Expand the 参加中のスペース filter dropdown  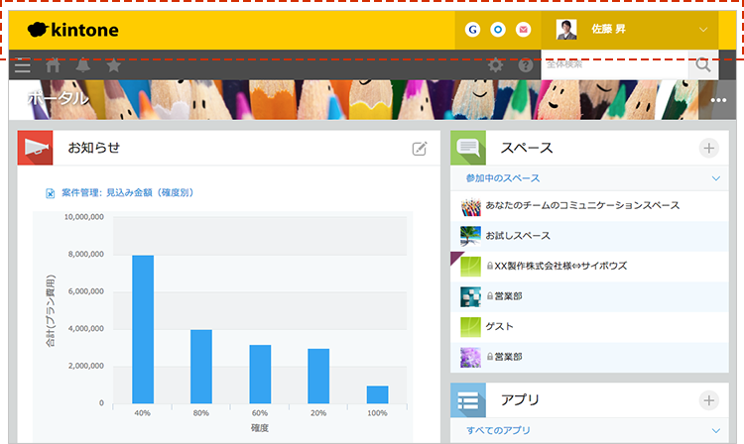[x=716, y=178]
